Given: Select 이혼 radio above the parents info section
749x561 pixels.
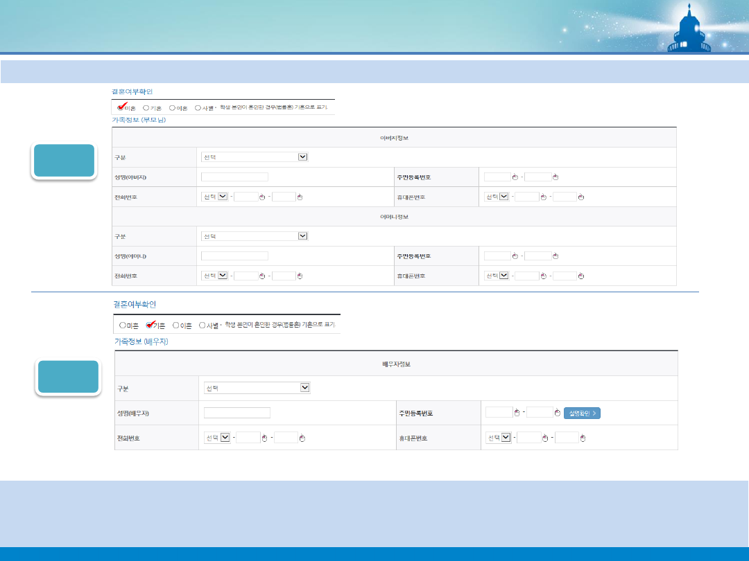Looking at the screenshot, I should [x=172, y=108].
